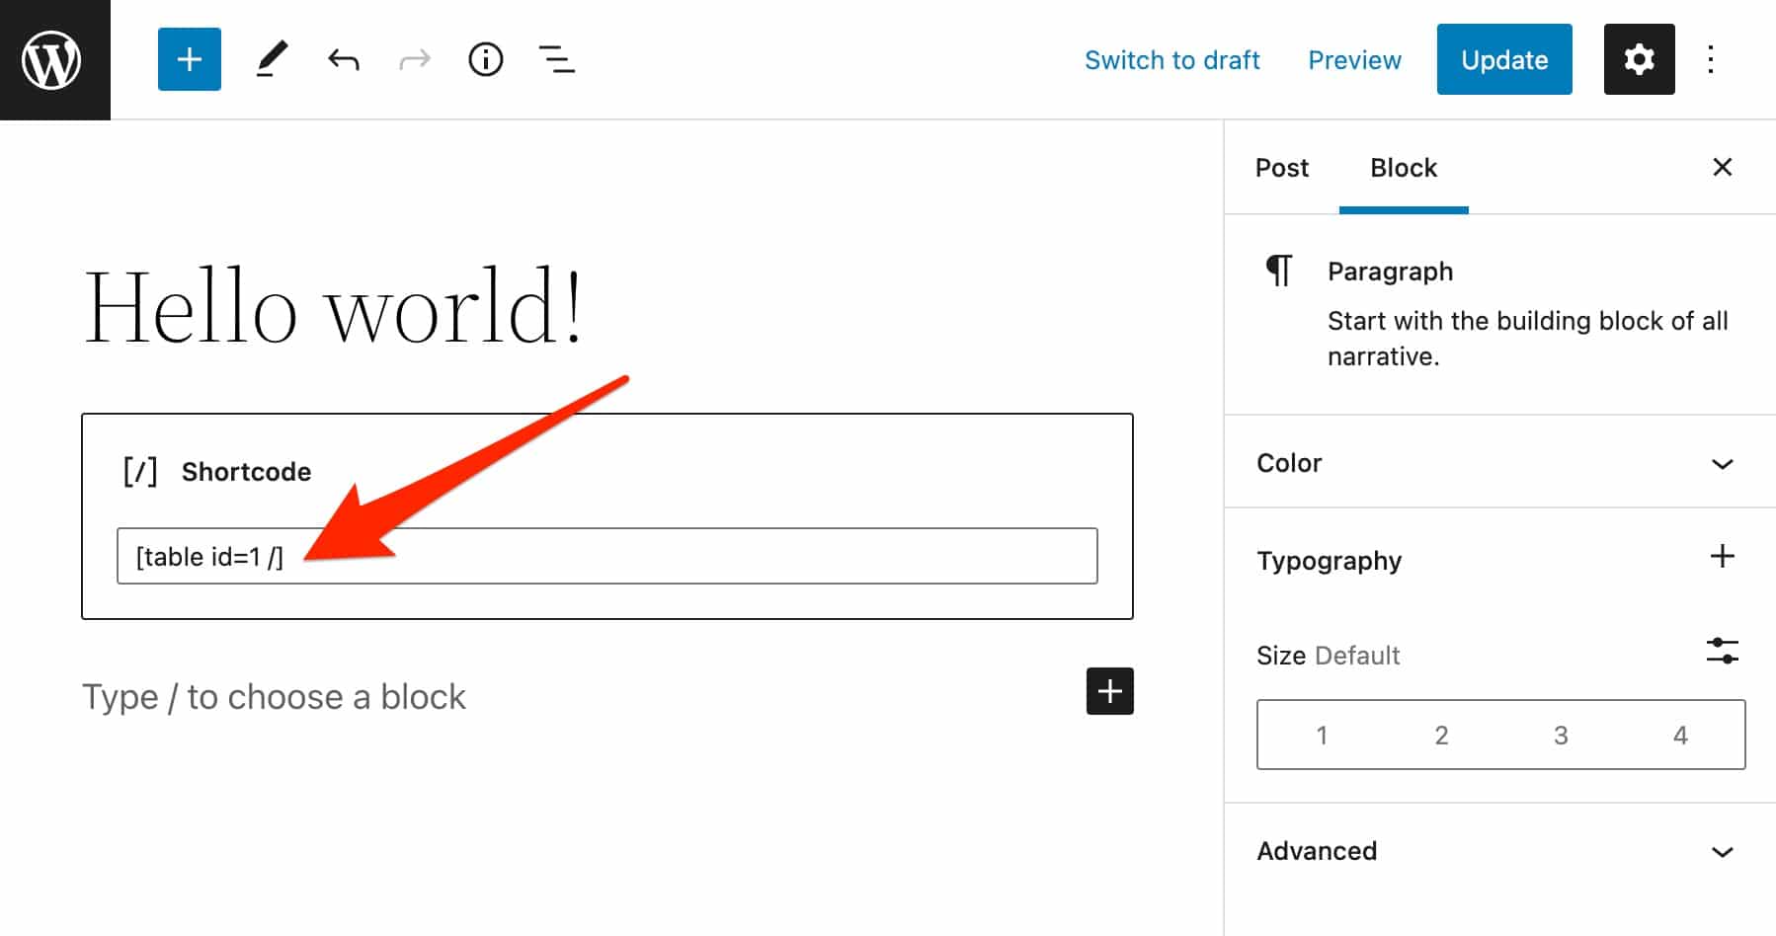
Task: Expand the Advanced panel
Action: click(1500, 851)
